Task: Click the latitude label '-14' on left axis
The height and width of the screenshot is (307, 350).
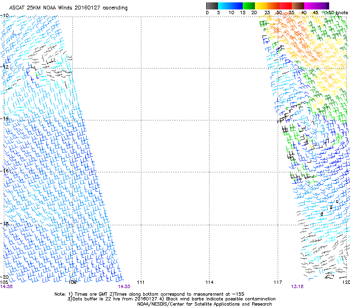Action: tap(4, 119)
